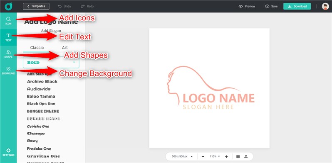Choose the Black Ops One font
This screenshot has width=332, height=163.
41,104
